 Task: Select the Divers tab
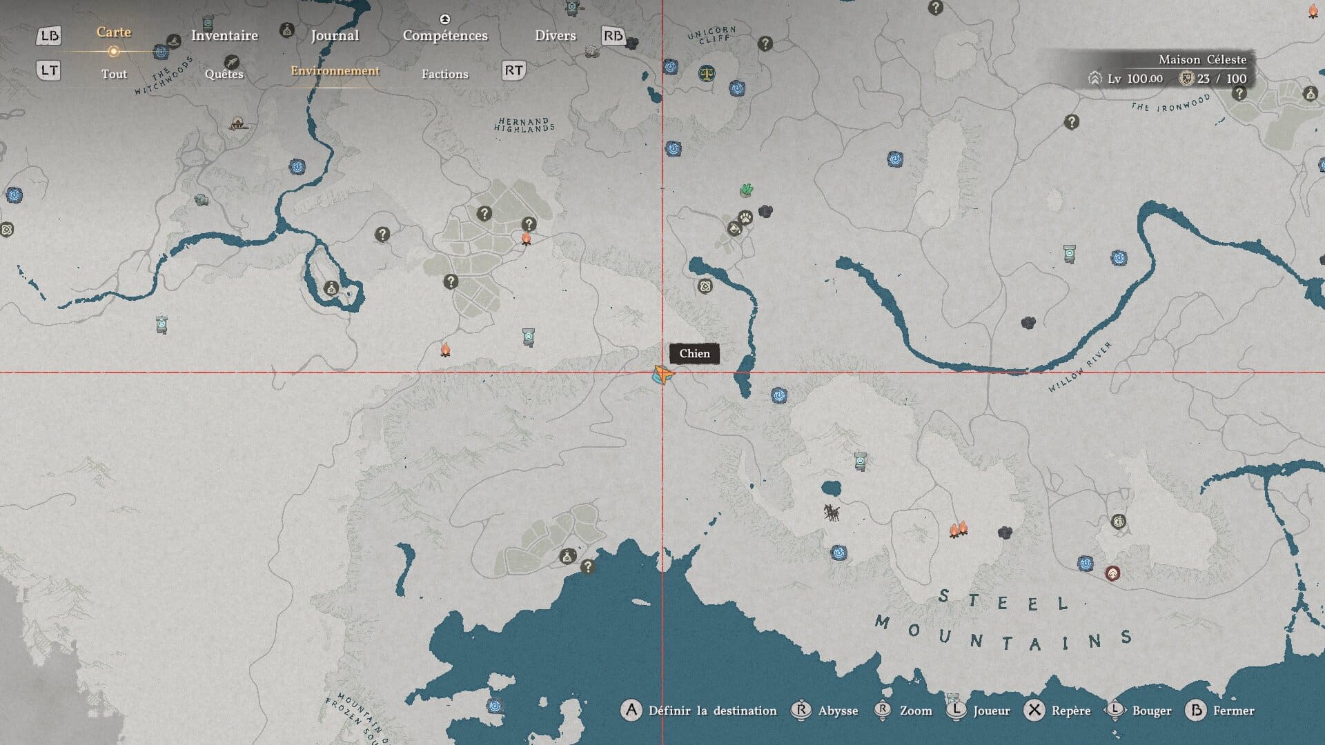555,36
